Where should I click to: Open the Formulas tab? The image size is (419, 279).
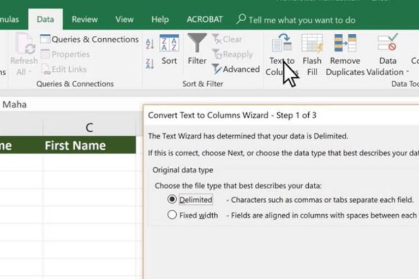(10, 19)
